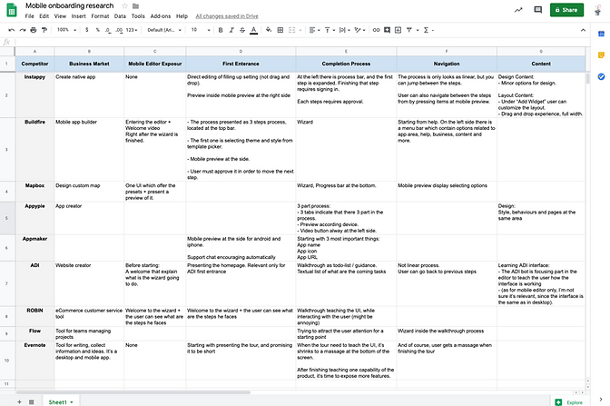
Task: Open the Format menu
Action: click(x=100, y=16)
